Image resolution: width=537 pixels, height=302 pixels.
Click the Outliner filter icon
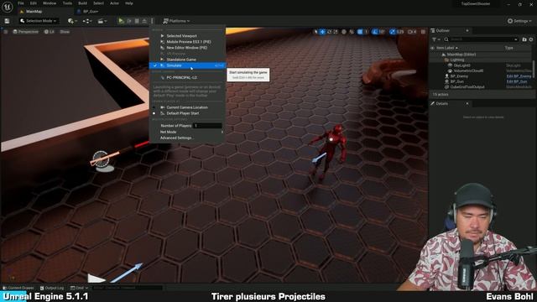coord(435,39)
